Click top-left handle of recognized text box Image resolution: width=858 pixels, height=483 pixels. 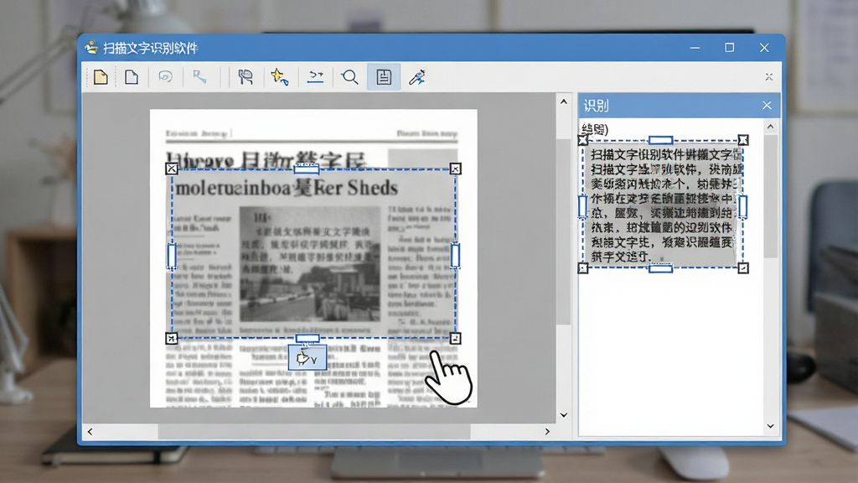coord(583,140)
